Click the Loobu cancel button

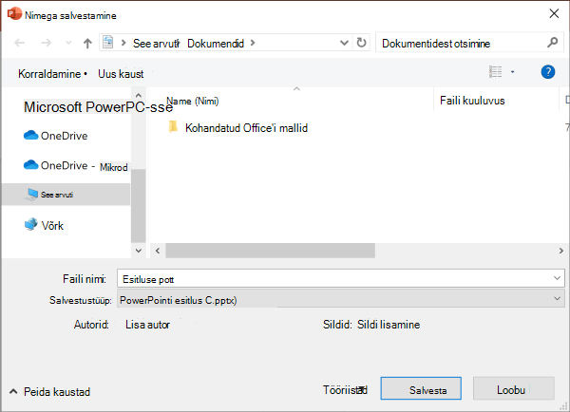[x=514, y=389]
